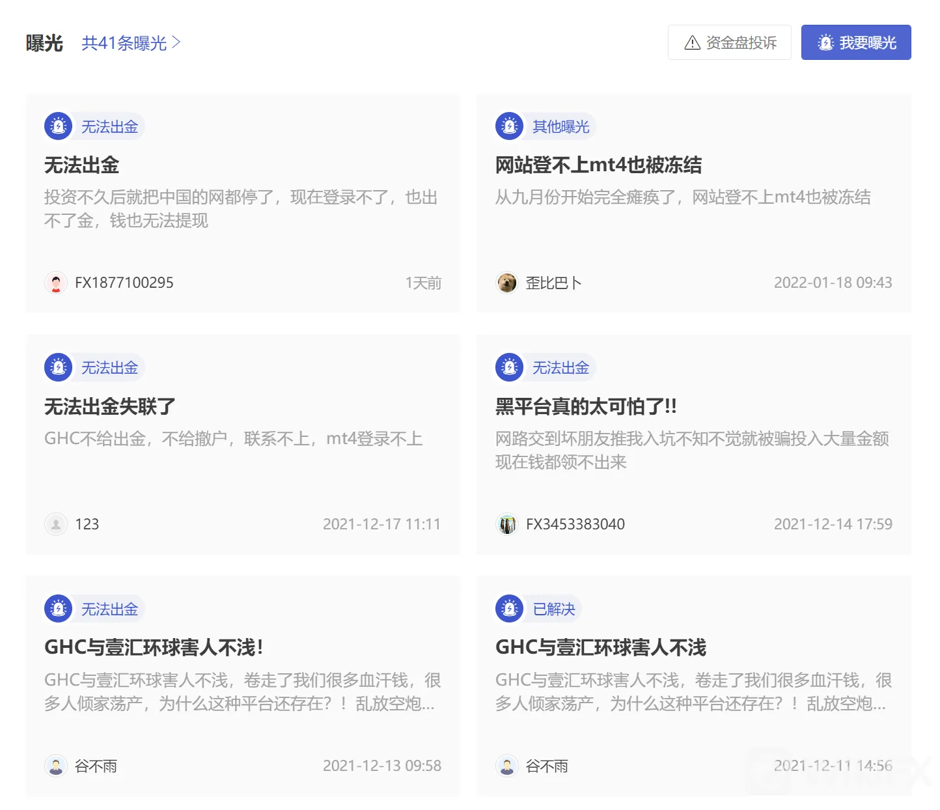Open post titled 无法出金失联了
Screen dimensions: 940x810
click(110, 406)
